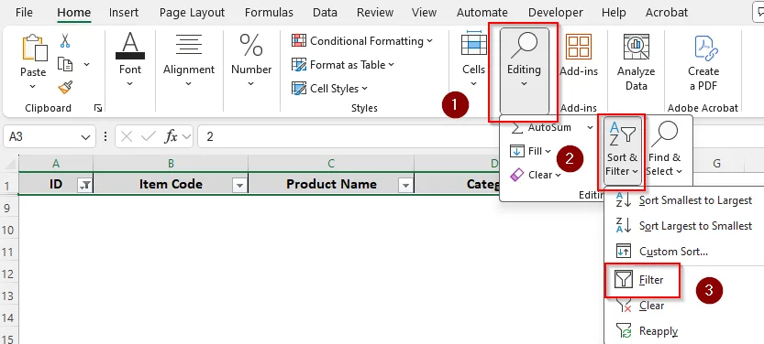Open the Help tab
The height and width of the screenshot is (344, 764).
tap(614, 13)
